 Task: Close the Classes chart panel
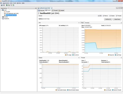(79, 58)
